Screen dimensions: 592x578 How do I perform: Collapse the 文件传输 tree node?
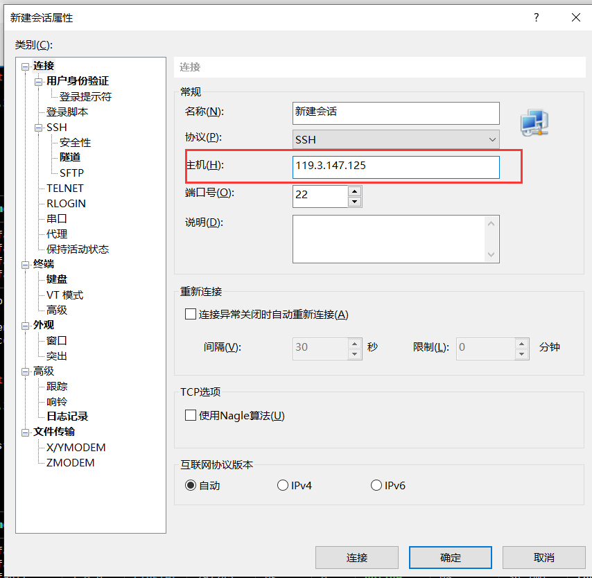click(x=25, y=432)
